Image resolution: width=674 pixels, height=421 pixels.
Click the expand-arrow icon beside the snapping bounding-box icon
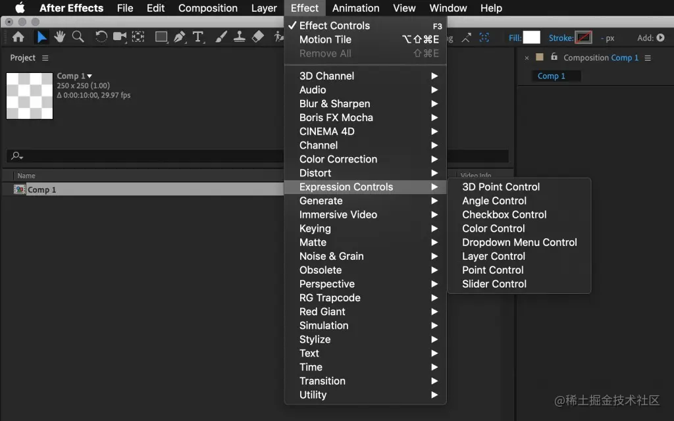tap(466, 37)
